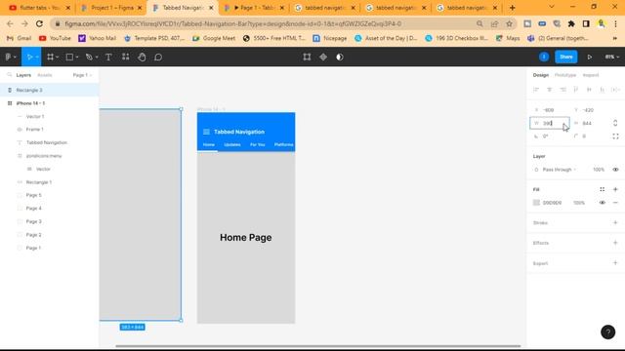Click the Align right icon

coord(562,90)
